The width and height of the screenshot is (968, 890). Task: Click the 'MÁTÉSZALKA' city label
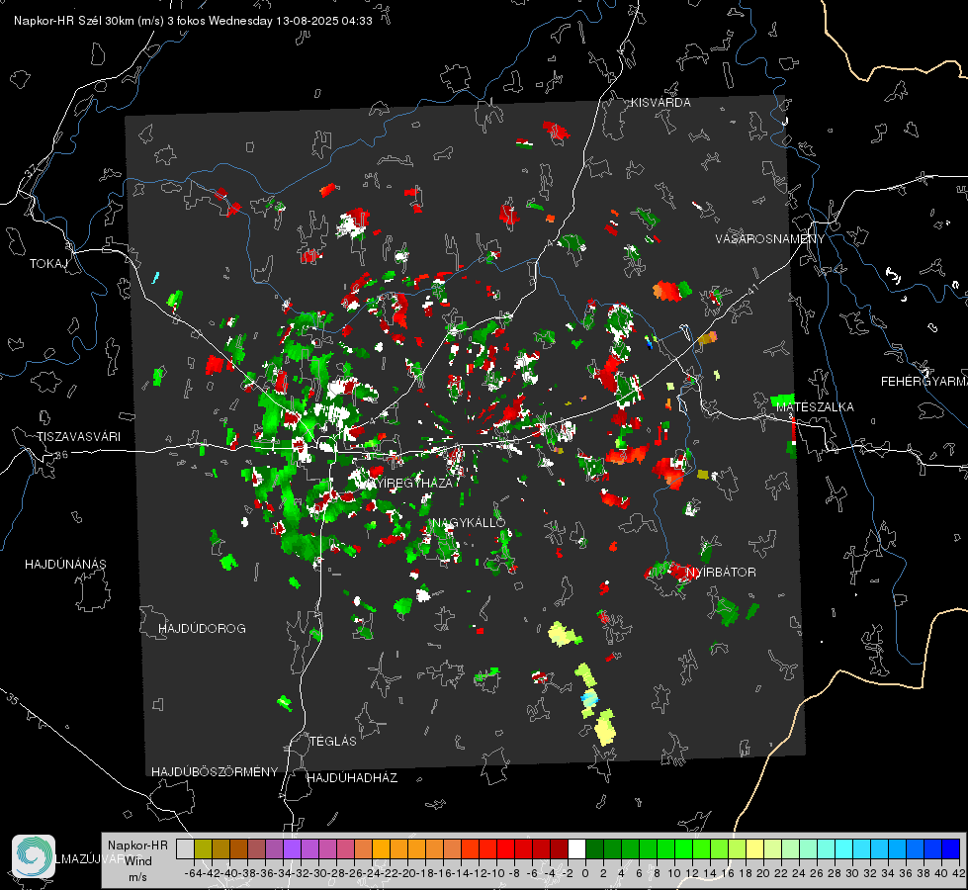coord(815,407)
